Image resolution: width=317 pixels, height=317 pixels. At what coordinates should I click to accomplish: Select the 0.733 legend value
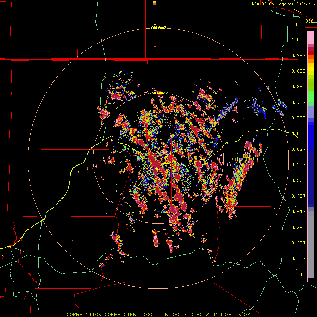298,118
